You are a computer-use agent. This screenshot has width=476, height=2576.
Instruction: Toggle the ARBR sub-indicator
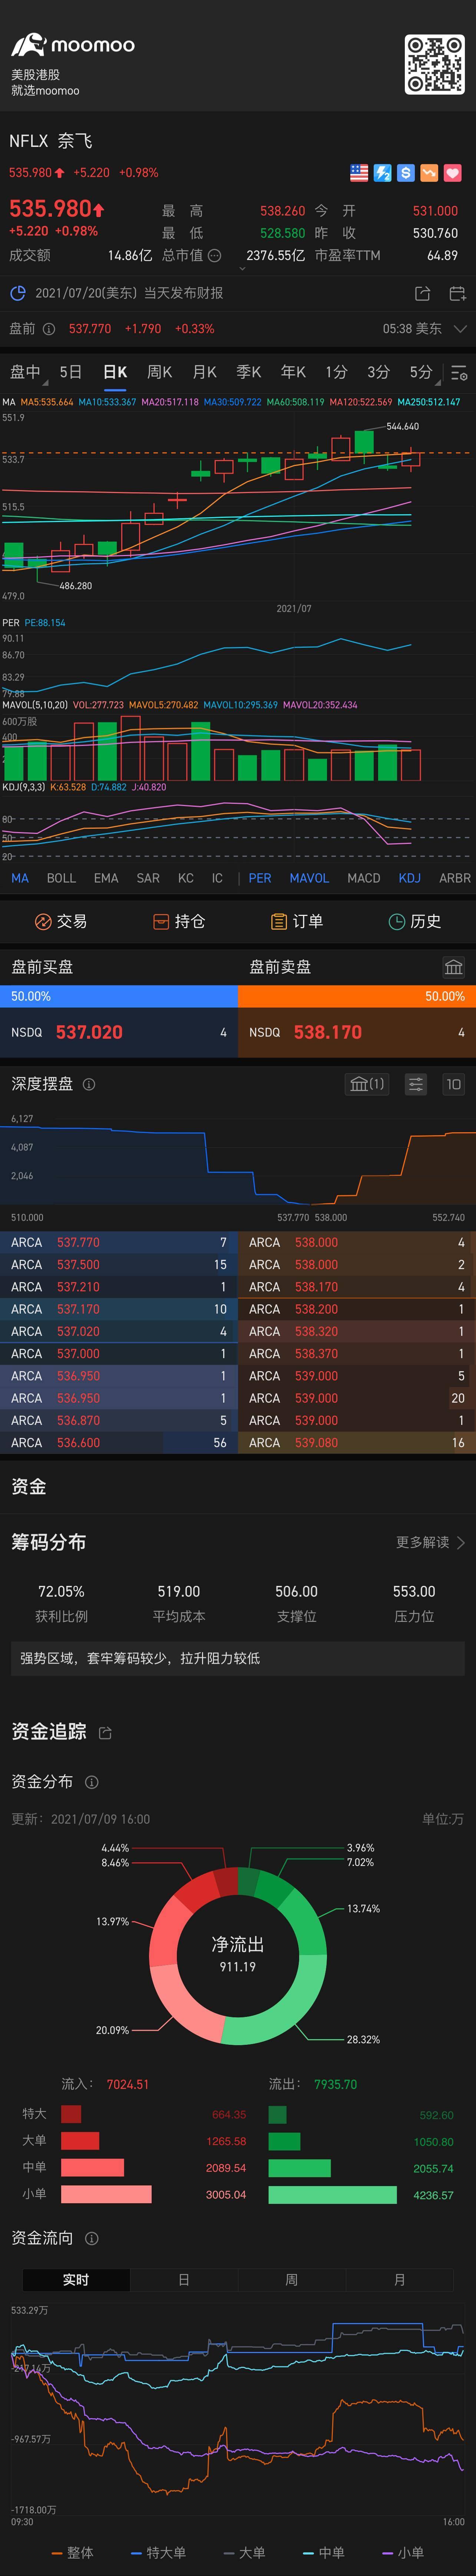455,878
